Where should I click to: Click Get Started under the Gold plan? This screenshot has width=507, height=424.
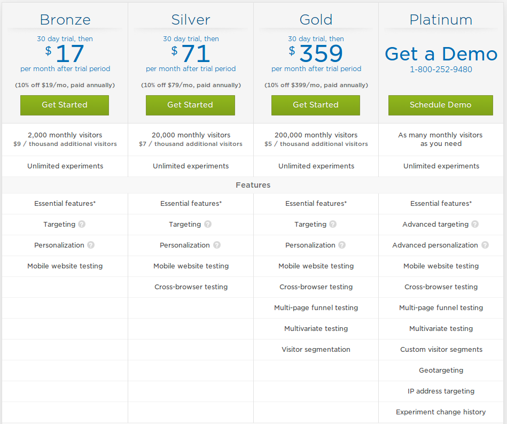pyautogui.click(x=316, y=105)
